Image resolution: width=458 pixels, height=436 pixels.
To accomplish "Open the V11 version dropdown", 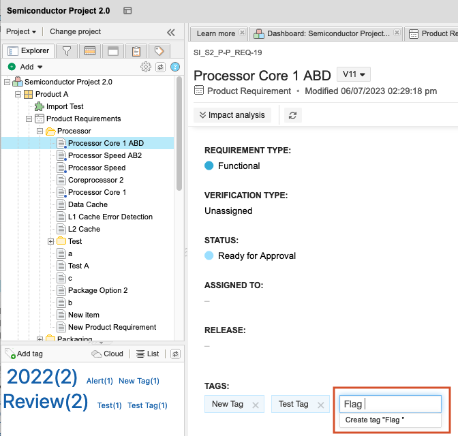I will 355,74.
